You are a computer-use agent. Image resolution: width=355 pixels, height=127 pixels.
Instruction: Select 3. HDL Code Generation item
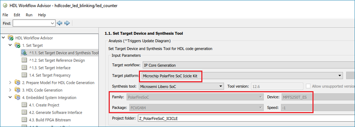pos(42,90)
